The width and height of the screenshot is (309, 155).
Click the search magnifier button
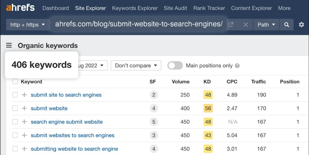coord(287,25)
